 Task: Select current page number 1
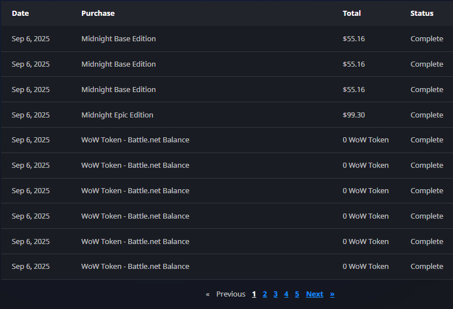254,294
